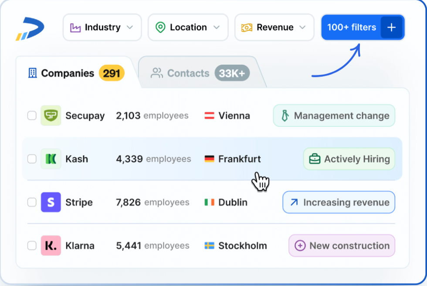Click the tie icon in Management change badge
427x286 pixels.
pyautogui.click(x=285, y=115)
